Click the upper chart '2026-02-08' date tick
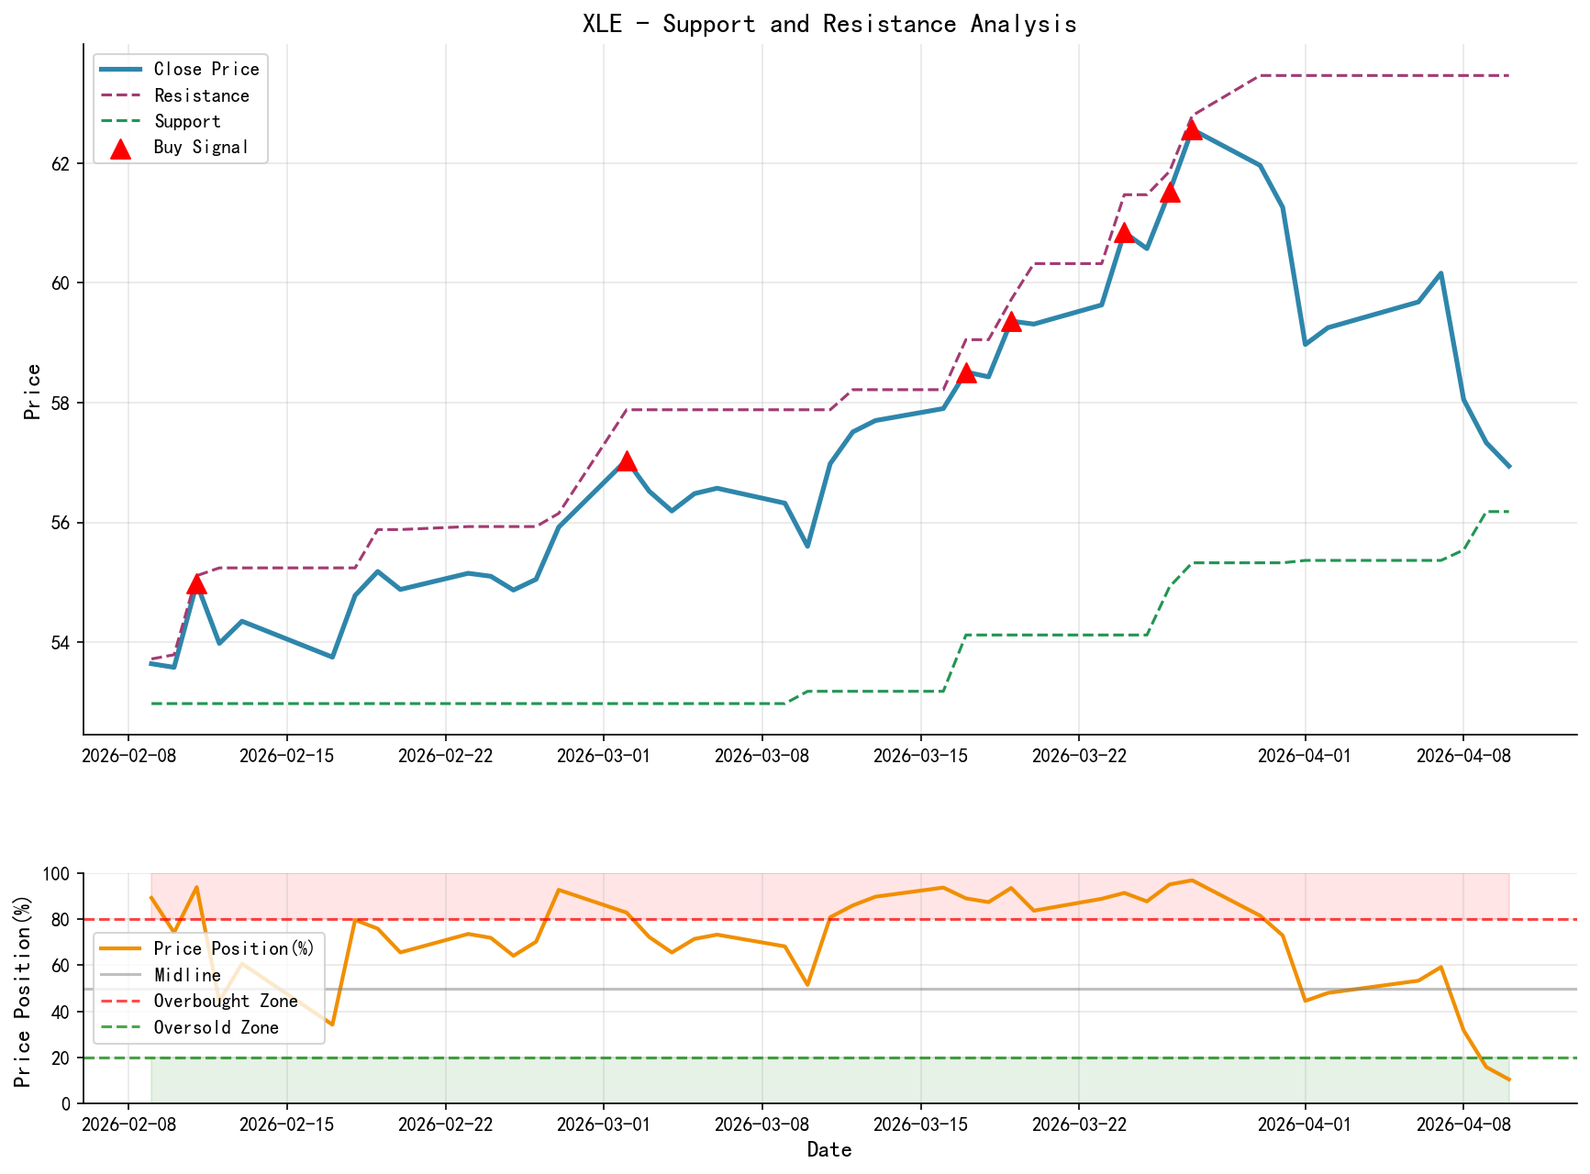This screenshot has height=1174, width=1590. coord(128,755)
